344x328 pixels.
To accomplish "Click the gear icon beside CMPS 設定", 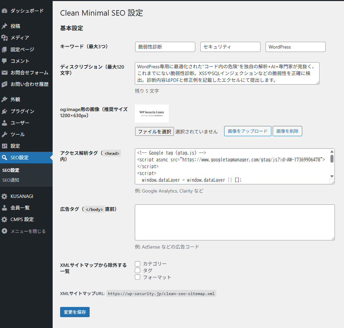I will click(x=4, y=219).
